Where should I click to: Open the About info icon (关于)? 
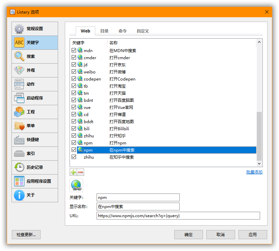[19, 195]
